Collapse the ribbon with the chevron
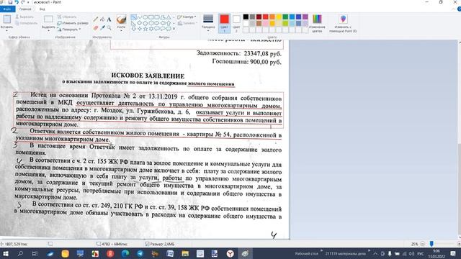This screenshot has height=259, width=461. (x=453, y=9)
